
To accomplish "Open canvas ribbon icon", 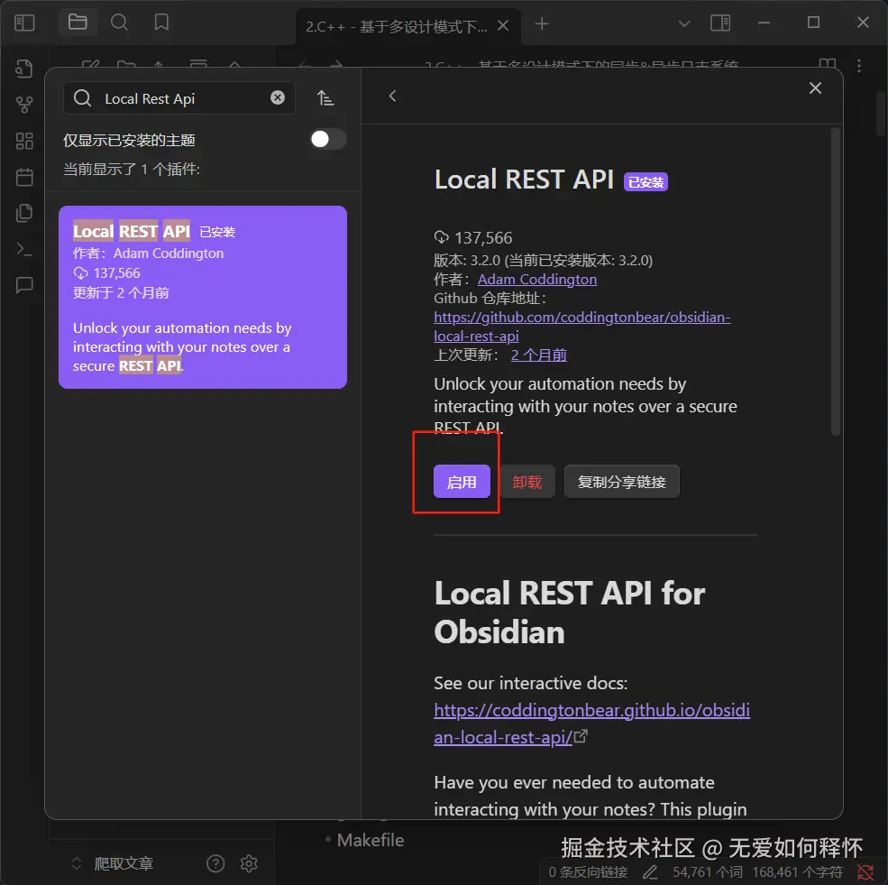I will pyautogui.click(x=24, y=141).
